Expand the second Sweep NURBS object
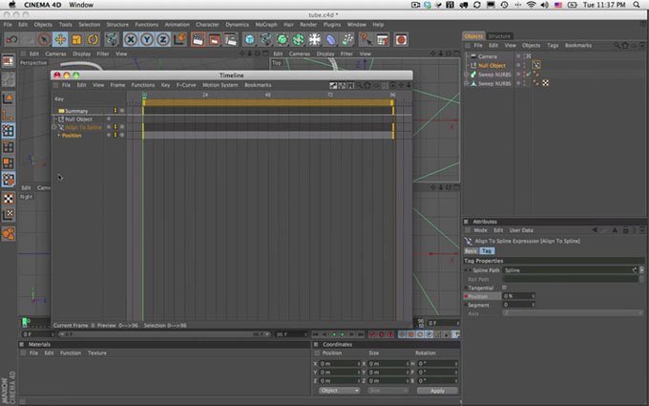Viewport: 649px width, 406px height. [x=467, y=83]
